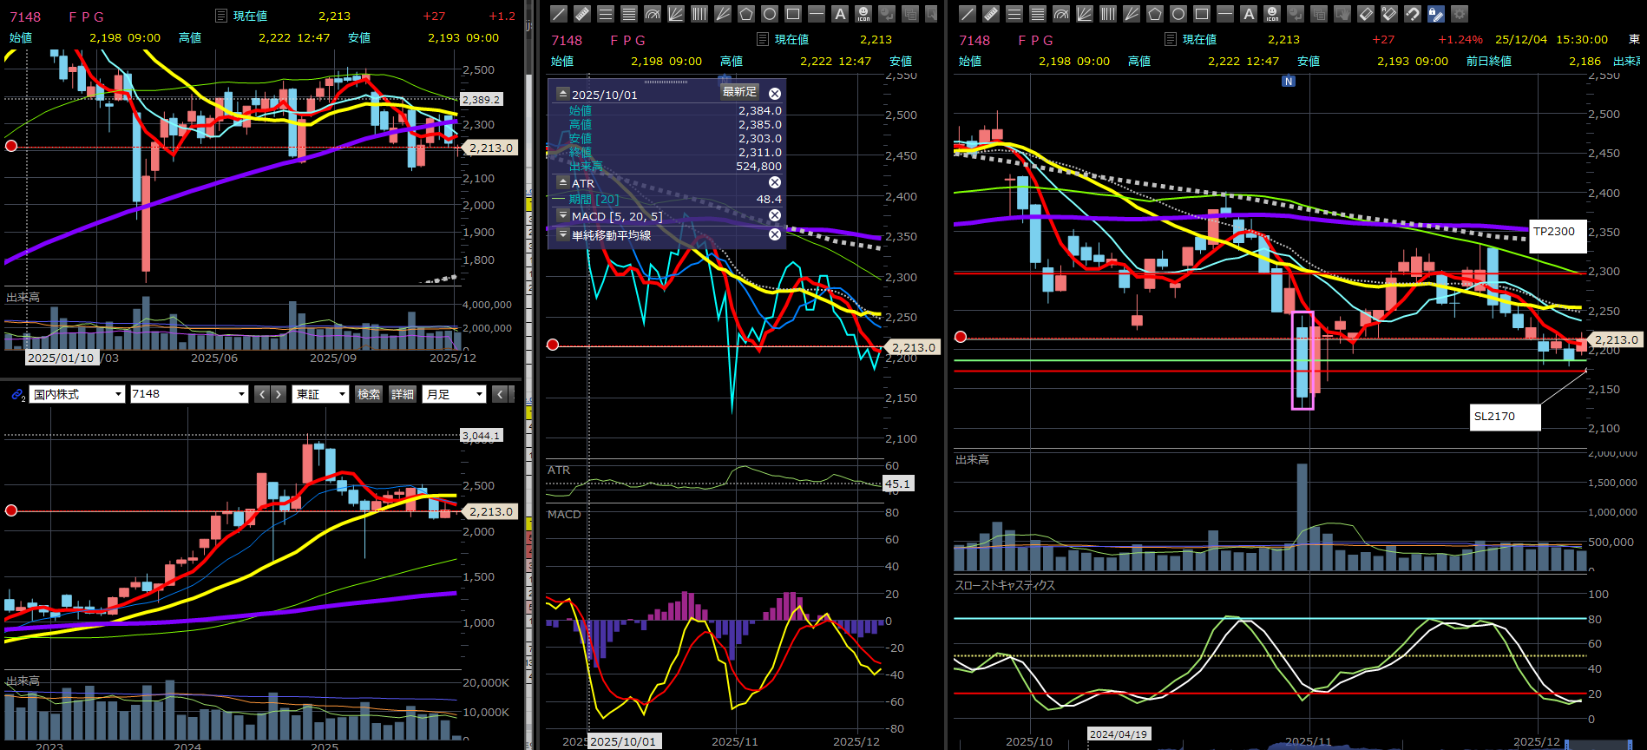The image size is (1647, 750).
Task: Select the ruler measurement tool in right toolbar
Action: 990,14
